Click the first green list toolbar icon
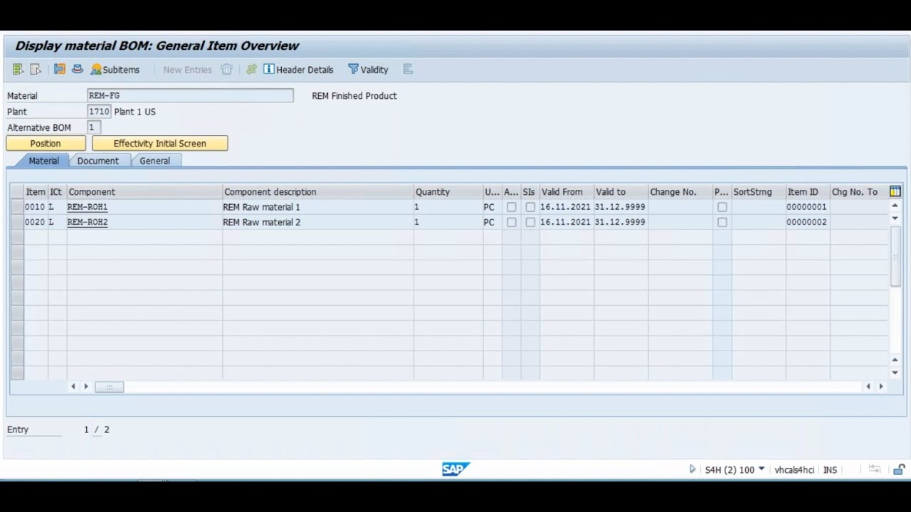 18,70
